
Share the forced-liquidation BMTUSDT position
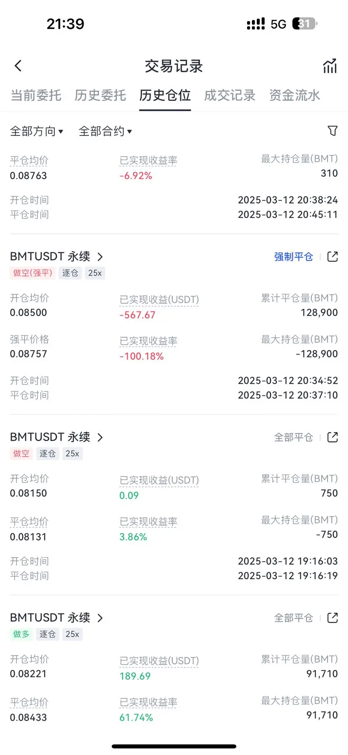pyautogui.click(x=332, y=257)
